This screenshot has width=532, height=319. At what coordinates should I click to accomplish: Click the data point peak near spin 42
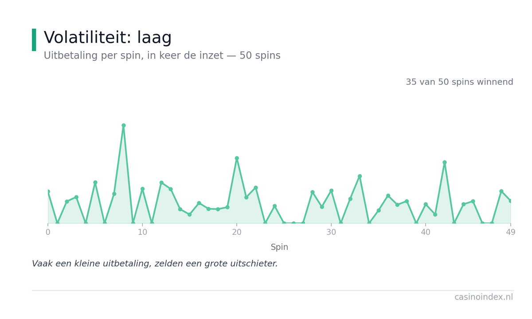point(445,163)
